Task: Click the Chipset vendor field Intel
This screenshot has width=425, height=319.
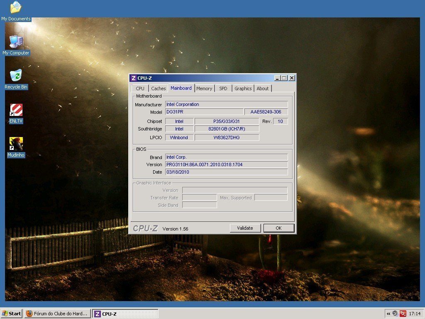Action: coord(179,121)
